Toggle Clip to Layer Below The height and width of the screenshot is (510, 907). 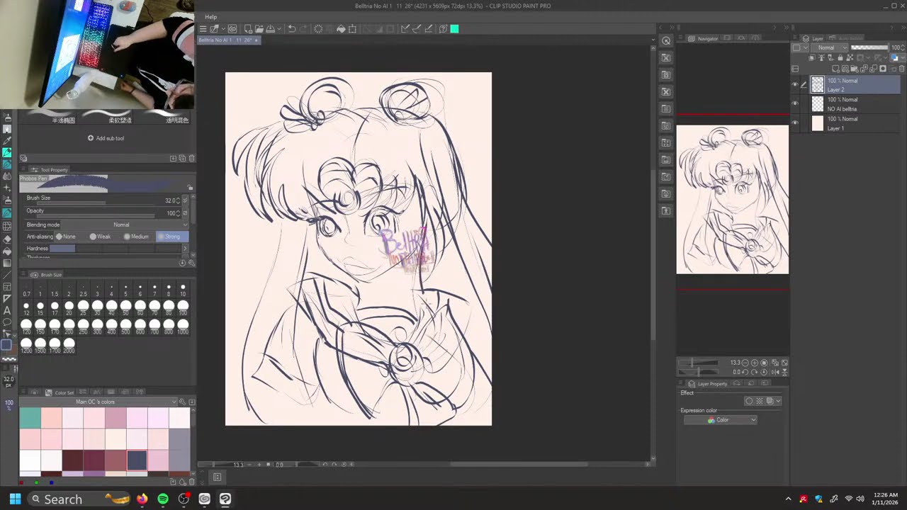pos(812,58)
